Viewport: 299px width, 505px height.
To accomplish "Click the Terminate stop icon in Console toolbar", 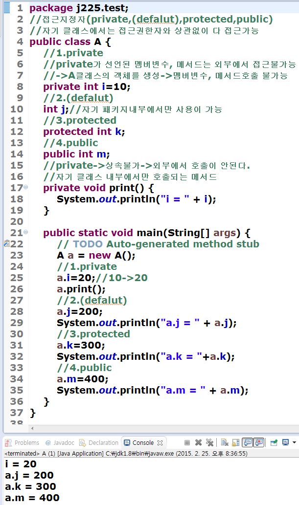I will tap(187, 442).
